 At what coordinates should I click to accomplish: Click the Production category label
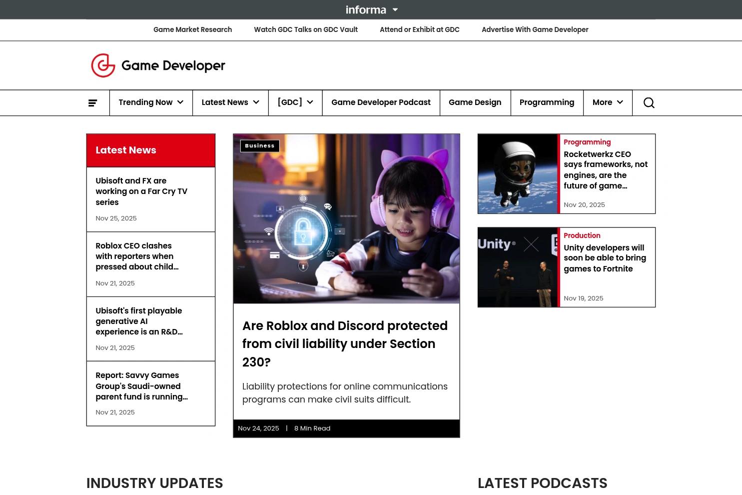[582, 236]
